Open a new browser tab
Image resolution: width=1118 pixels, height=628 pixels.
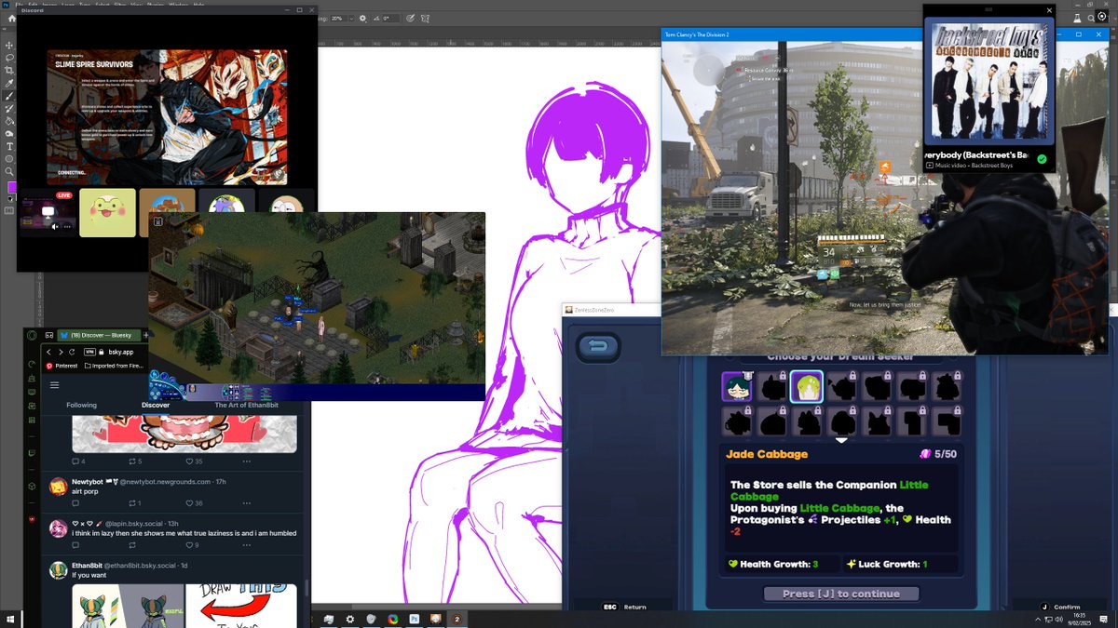coord(145,335)
